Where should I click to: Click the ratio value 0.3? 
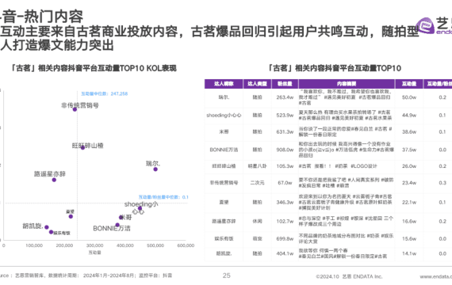click(442, 183)
